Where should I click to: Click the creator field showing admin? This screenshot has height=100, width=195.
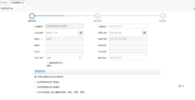tap(64, 39)
